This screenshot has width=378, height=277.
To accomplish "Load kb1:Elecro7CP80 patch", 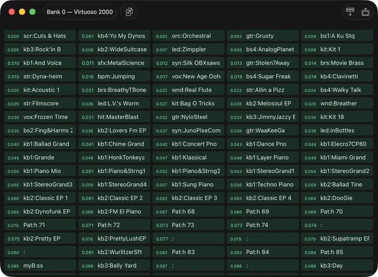I will tap(337, 144).
